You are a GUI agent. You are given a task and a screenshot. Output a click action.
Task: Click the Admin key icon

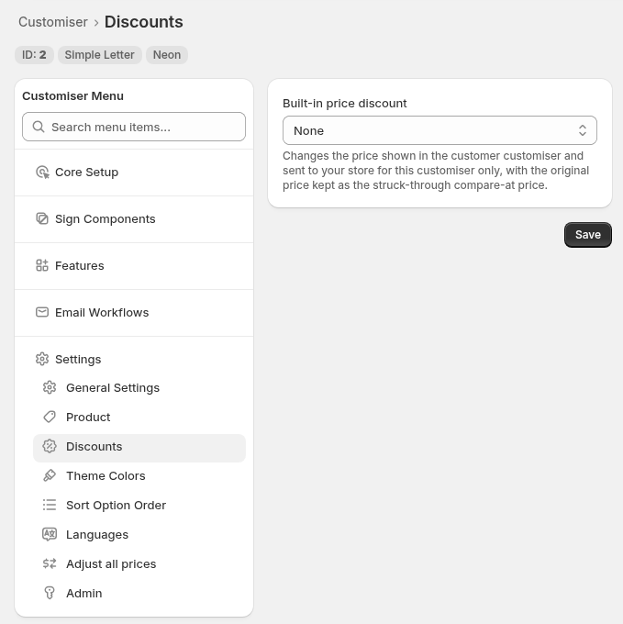pyautogui.click(x=50, y=593)
